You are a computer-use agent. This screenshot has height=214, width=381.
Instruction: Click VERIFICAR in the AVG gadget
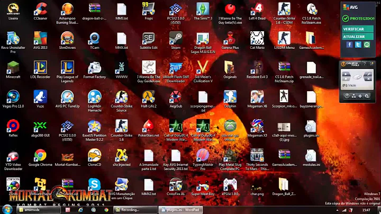(x=358, y=29)
